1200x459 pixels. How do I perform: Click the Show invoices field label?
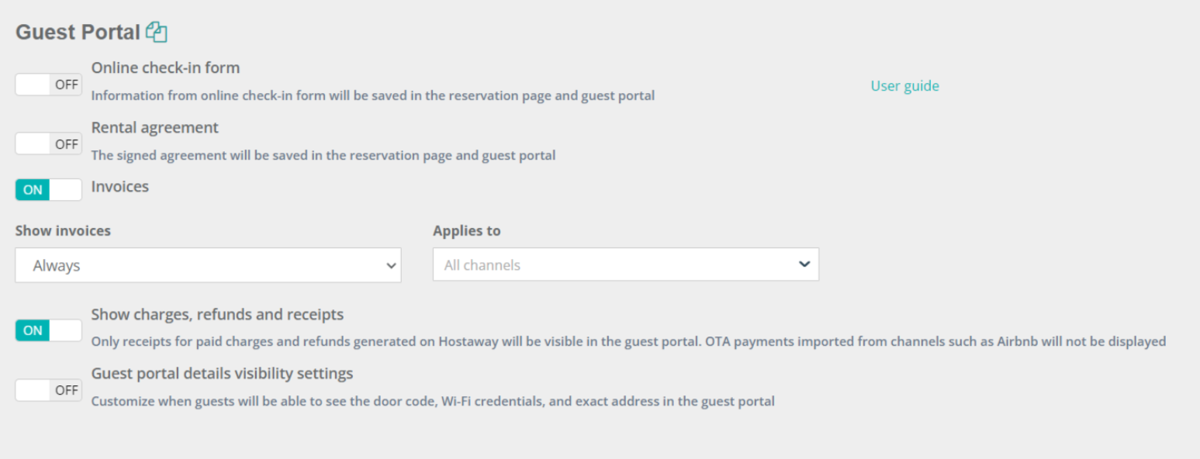[63, 230]
